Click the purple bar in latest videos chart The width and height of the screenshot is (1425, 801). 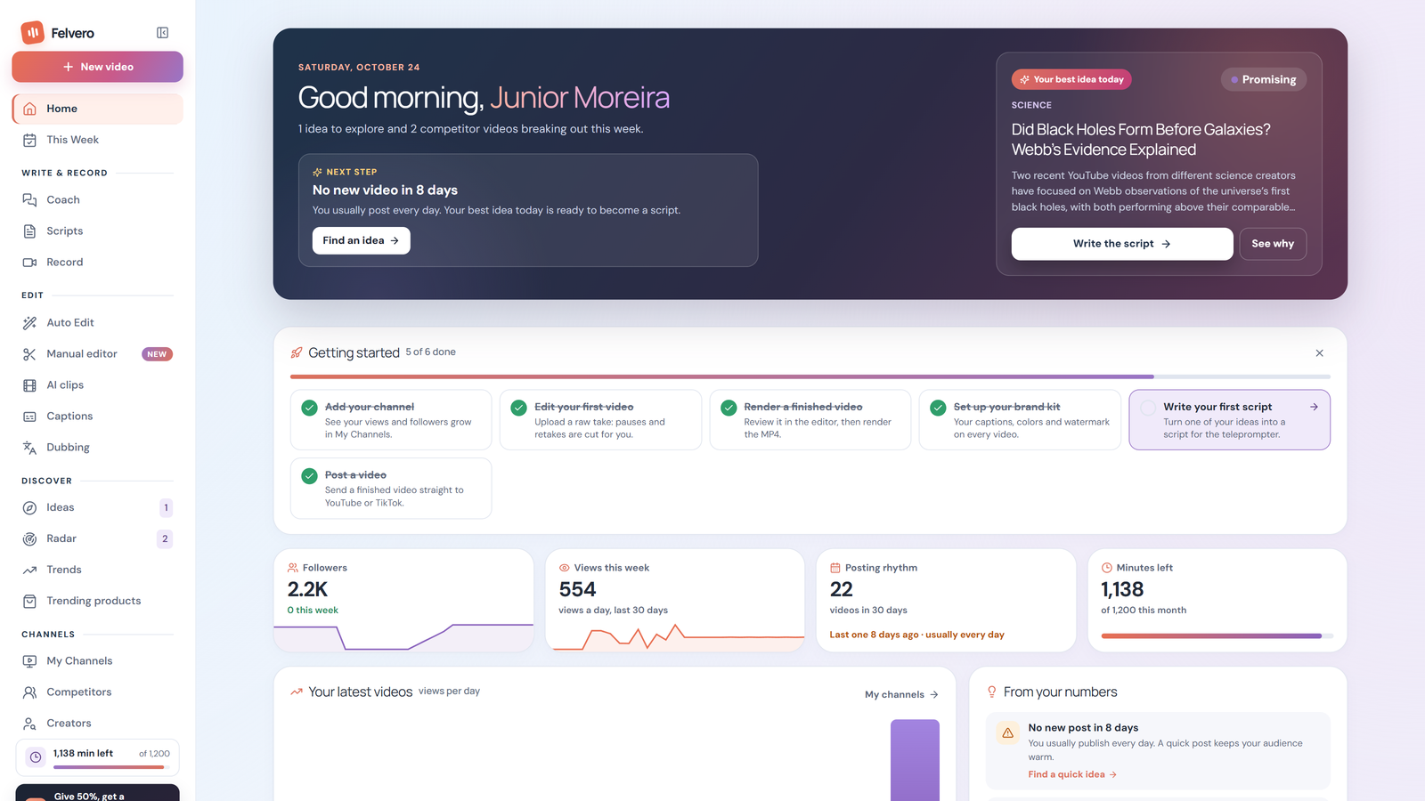915,760
